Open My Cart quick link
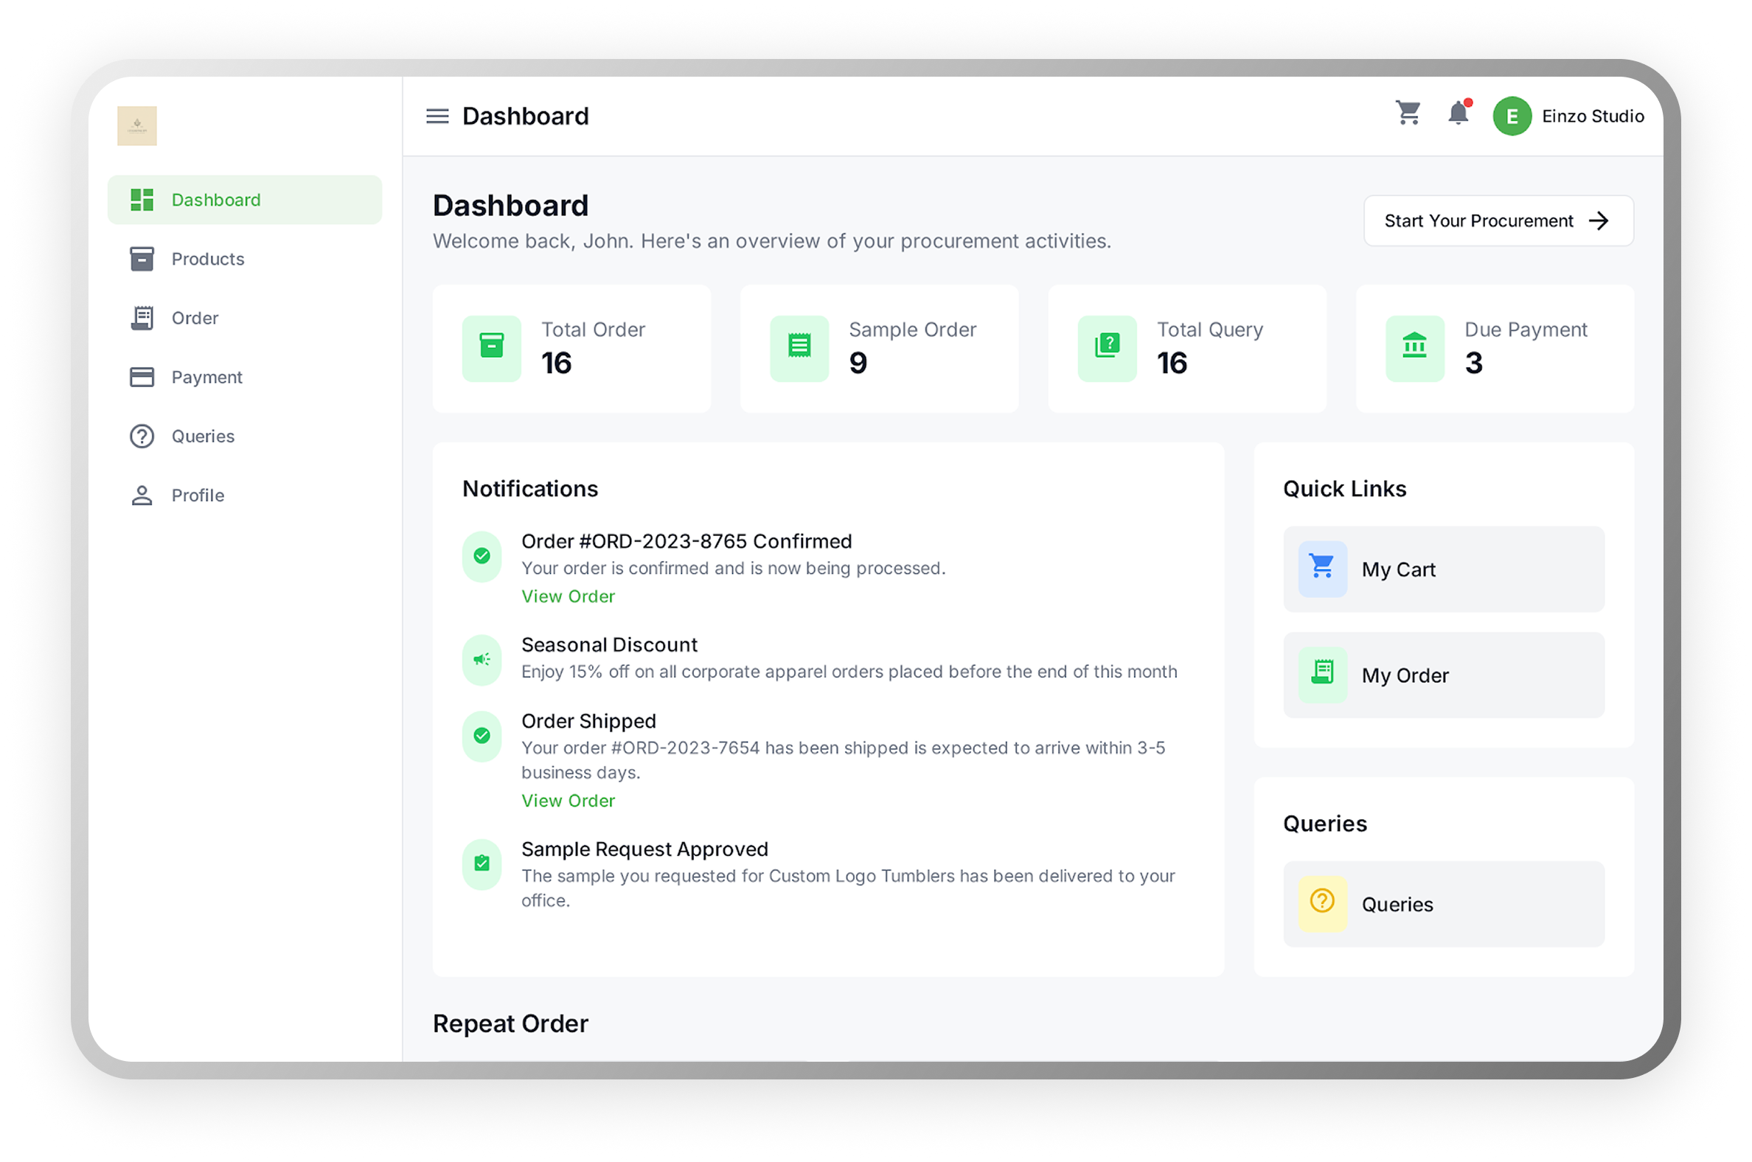This screenshot has width=1752, height=1162. click(1443, 569)
